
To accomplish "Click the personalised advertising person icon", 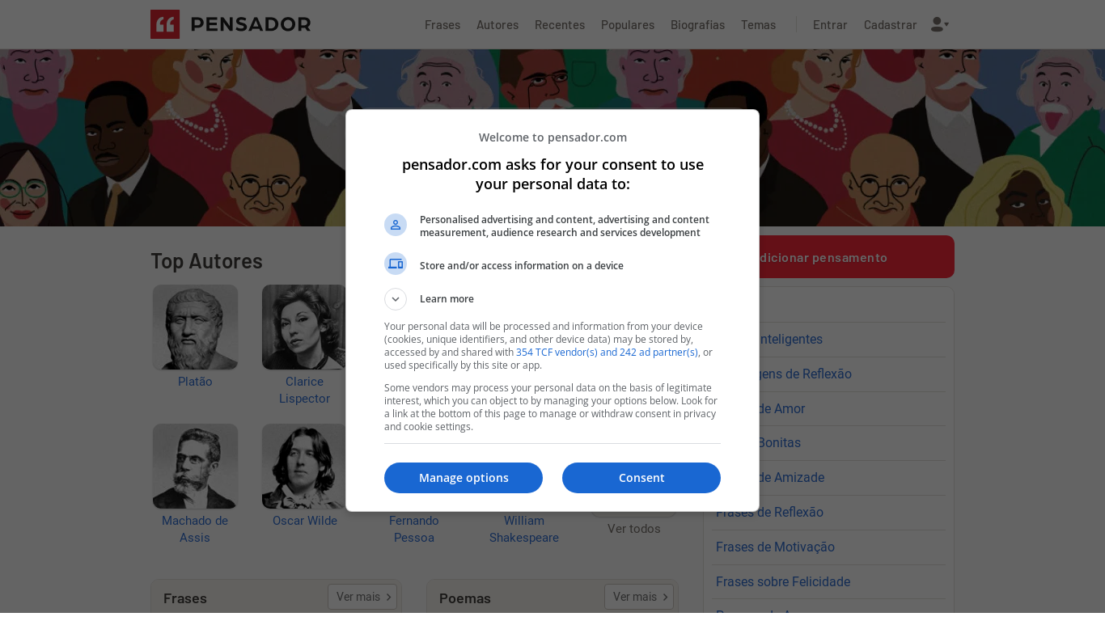I will point(396,225).
